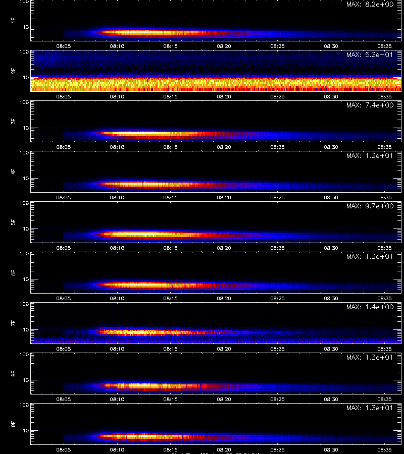Click the 100 y-axis value of panel 2F
This screenshot has height=454, width=404.
coord(24,52)
